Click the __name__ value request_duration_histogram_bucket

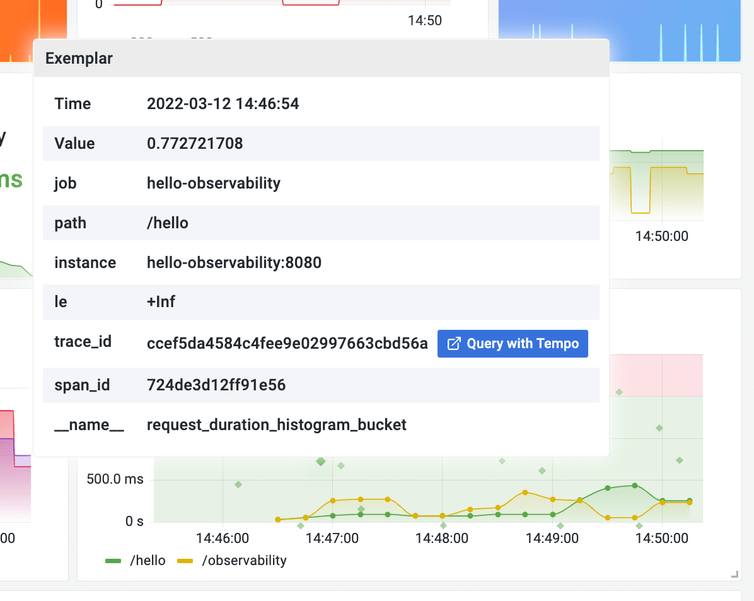277,424
